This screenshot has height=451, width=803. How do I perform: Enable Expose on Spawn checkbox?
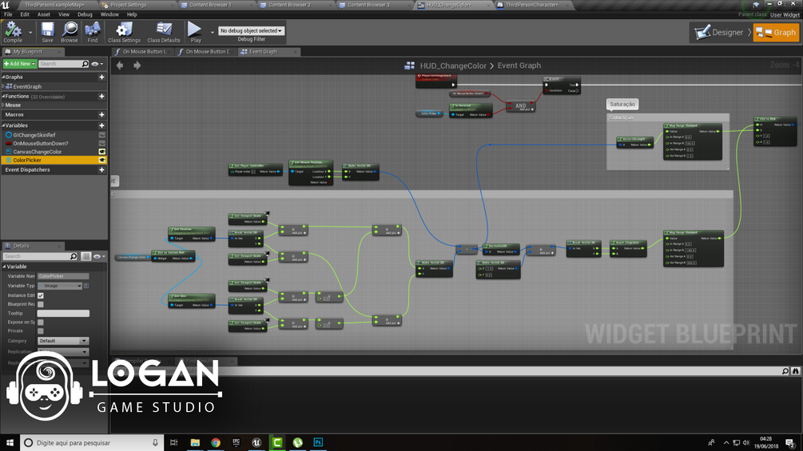click(x=41, y=322)
